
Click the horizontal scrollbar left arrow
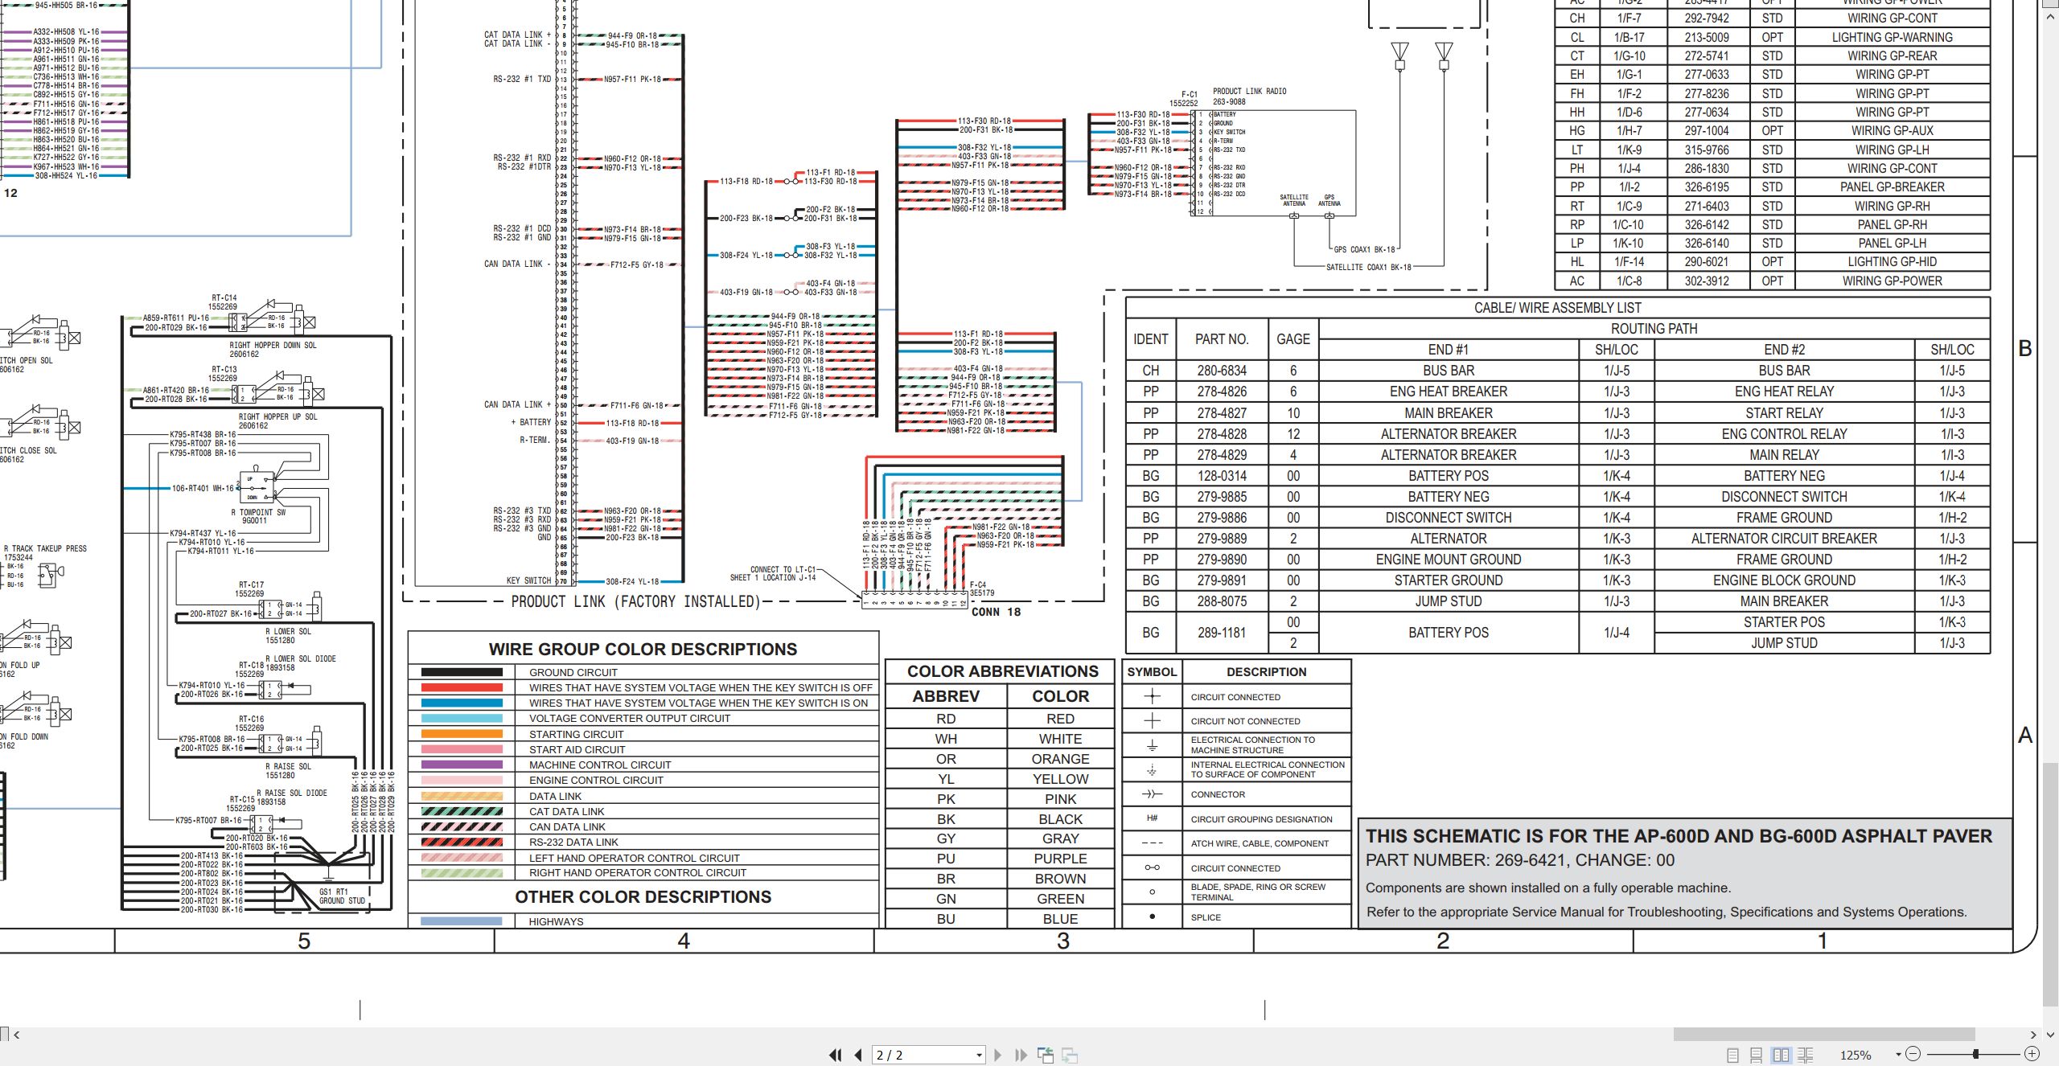(17, 1035)
